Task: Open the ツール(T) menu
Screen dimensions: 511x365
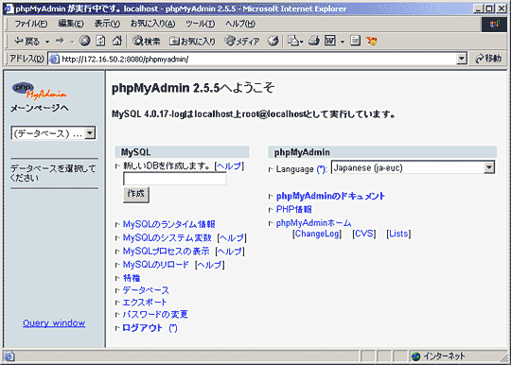Action: tap(200, 24)
